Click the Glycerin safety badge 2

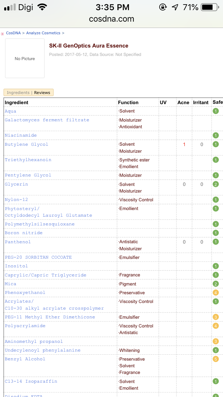click(x=216, y=184)
